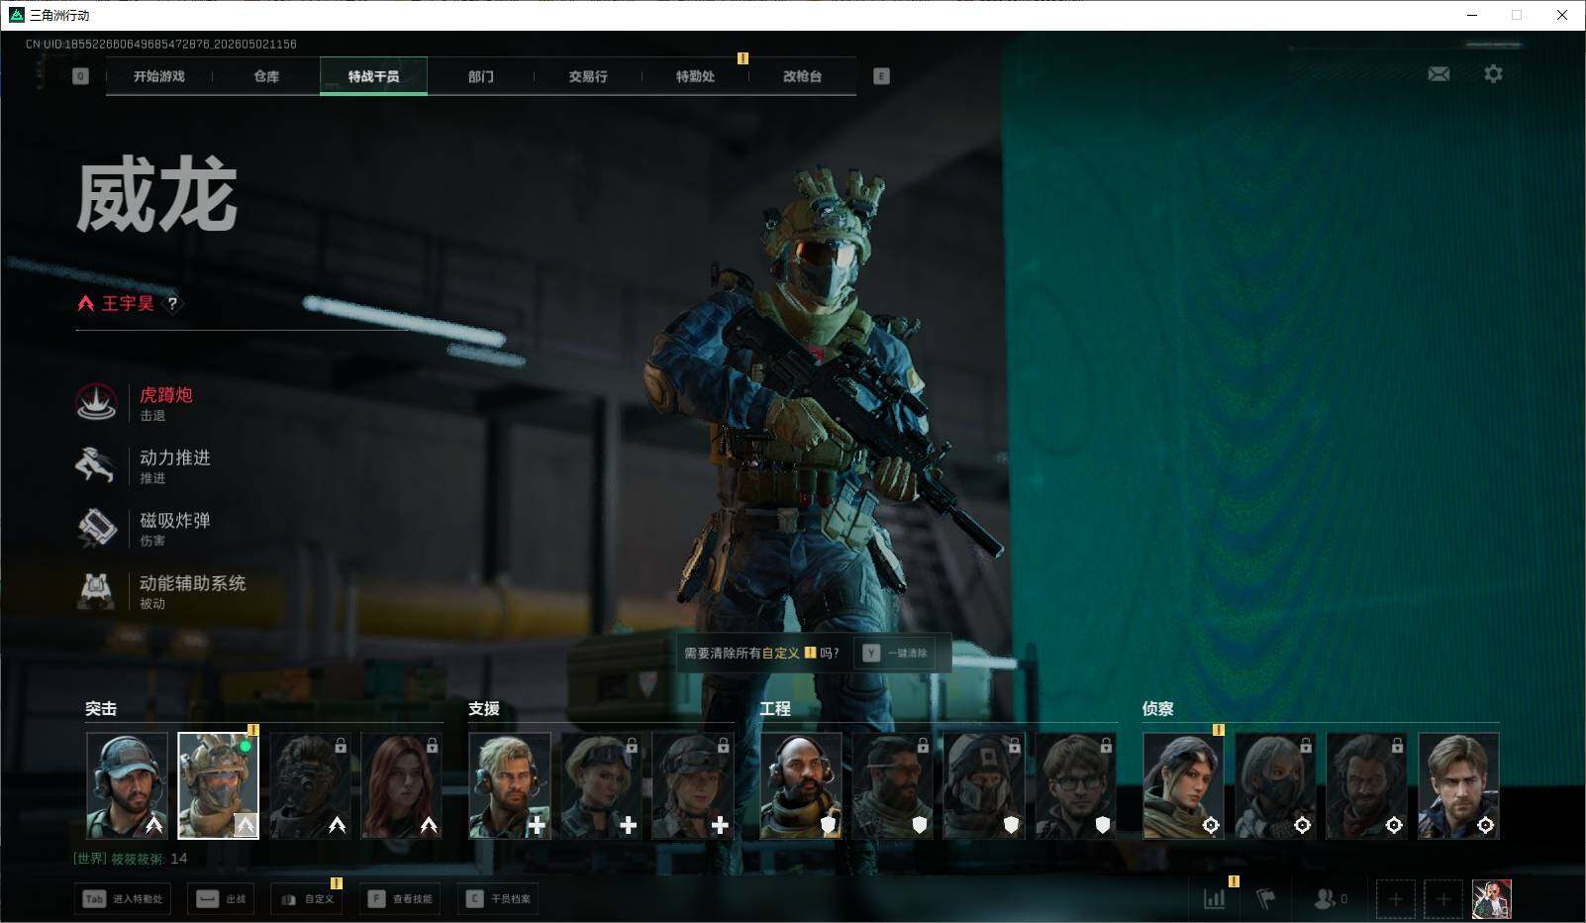Open the player avatar in bottom corner
The image size is (1586, 923).
pyautogui.click(x=1491, y=899)
